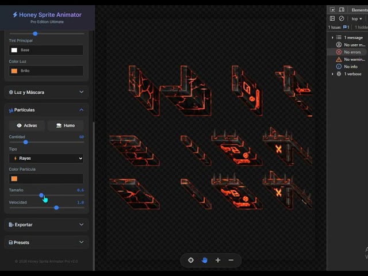Viewport: 368px width, 276px height.
Task: Click the No info circle icon
Action: (x=339, y=67)
